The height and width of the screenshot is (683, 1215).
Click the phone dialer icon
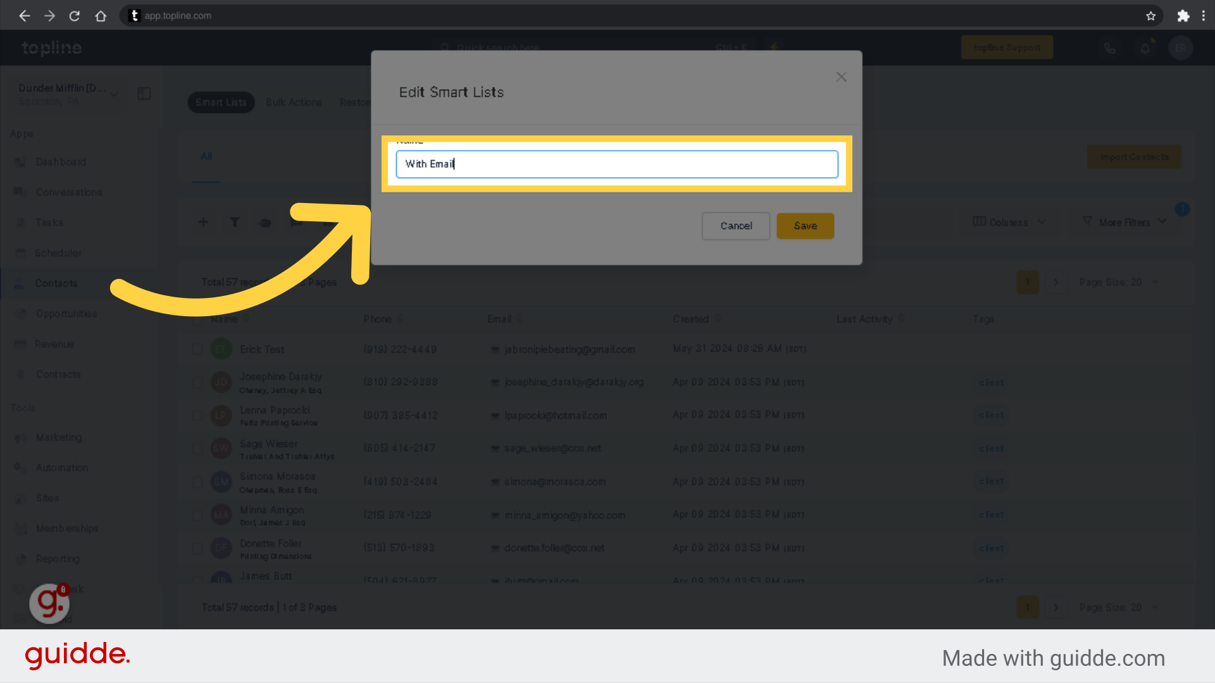(x=1109, y=48)
